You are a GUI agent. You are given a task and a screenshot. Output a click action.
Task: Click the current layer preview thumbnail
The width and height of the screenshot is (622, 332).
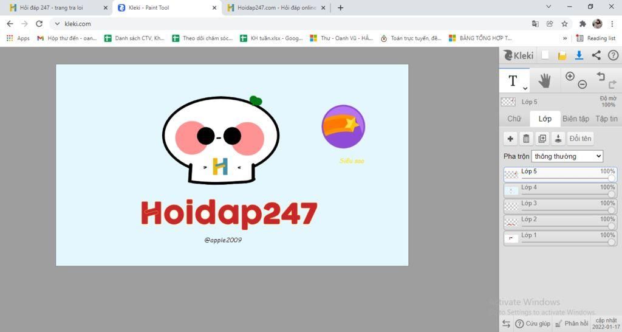tap(508, 102)
